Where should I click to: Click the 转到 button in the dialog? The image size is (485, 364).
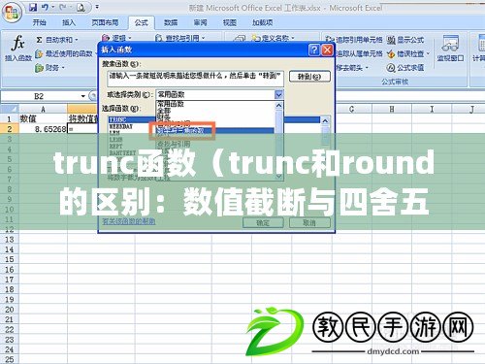[309, 77]
